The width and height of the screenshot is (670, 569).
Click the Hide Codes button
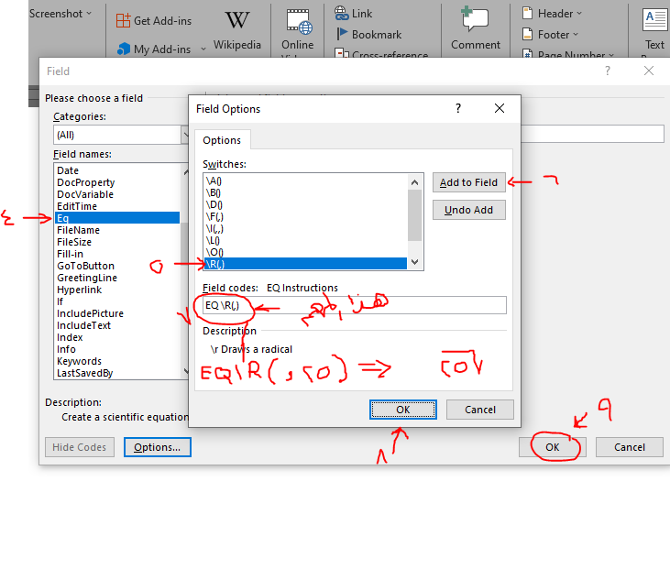(x=80, y=447)
